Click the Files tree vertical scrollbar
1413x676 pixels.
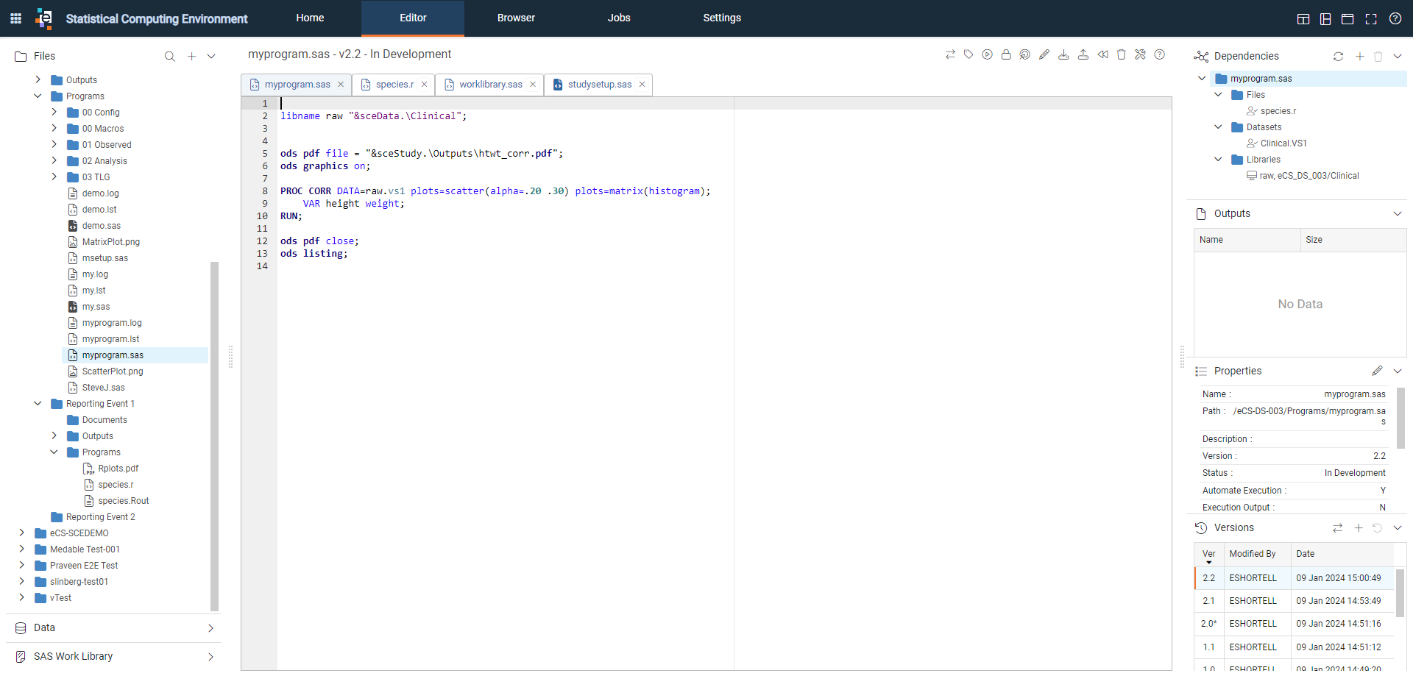point(215,435)
